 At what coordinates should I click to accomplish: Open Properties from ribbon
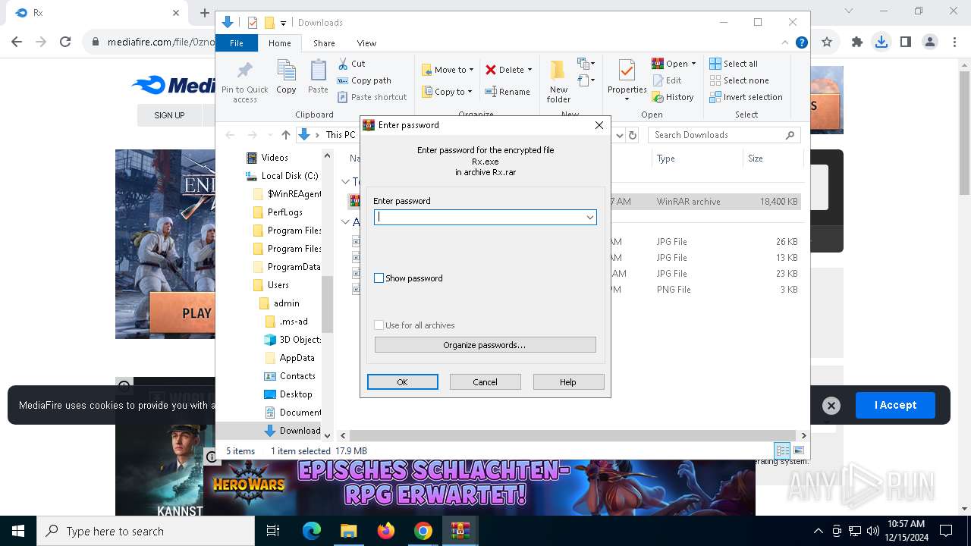click(627, 80)
